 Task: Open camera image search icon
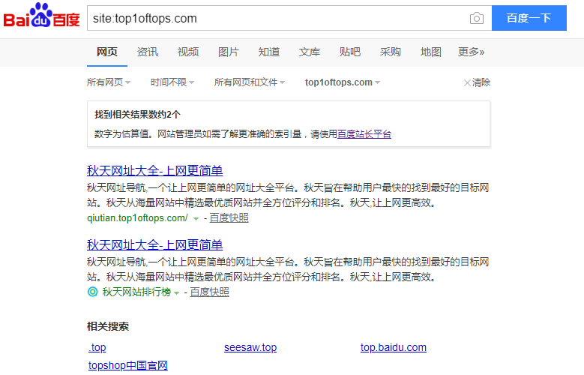coord(476,18)
